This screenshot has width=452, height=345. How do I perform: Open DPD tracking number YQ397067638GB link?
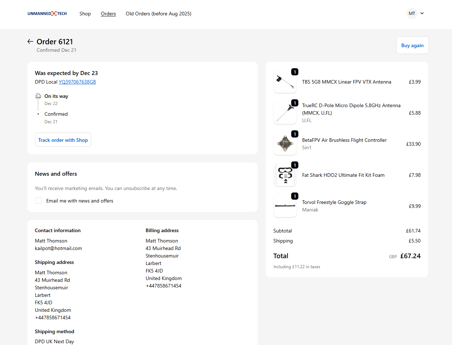[77, 82]
